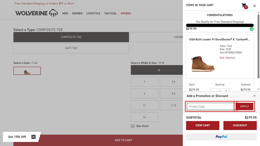The height and width of the screenshot is (146, 260).
Task: Dismiss the Get 15% Off popup
Action: point(34,137)
